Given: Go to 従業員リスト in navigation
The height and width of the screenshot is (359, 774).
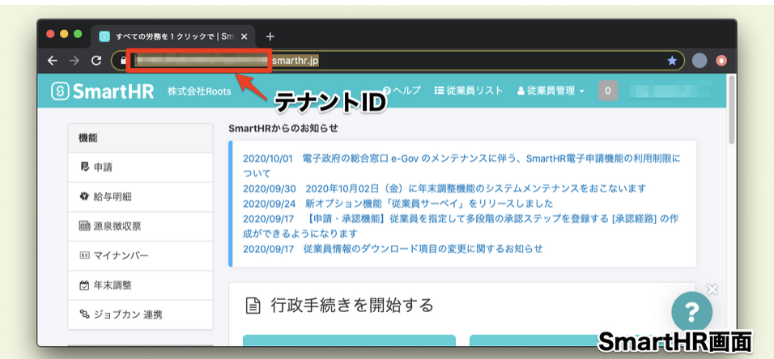Looking at the screenshot, I should point(469,91).
